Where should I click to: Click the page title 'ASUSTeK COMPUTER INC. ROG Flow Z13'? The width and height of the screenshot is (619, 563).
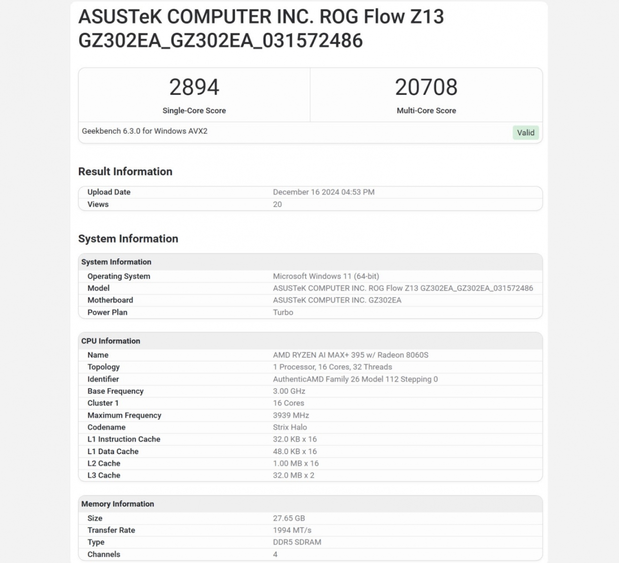(261, 17)
